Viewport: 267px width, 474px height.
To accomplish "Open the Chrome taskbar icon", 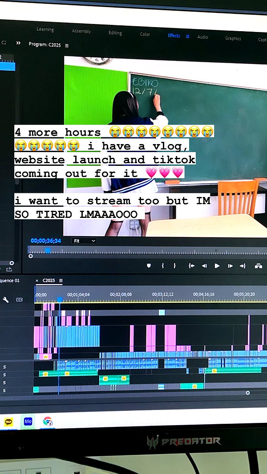I will coord(48,421).
